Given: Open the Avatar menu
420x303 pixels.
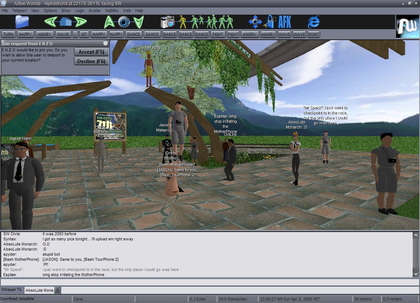Looking at the screenshot, I should [x=95, y=11].
